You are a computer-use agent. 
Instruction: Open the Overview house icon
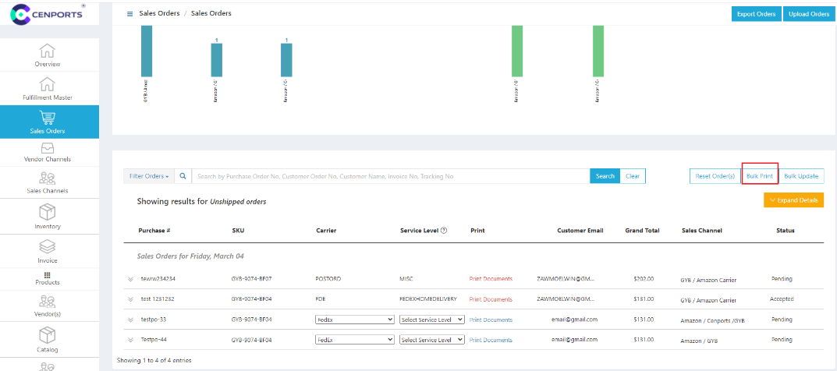click(x=48, y=51)
